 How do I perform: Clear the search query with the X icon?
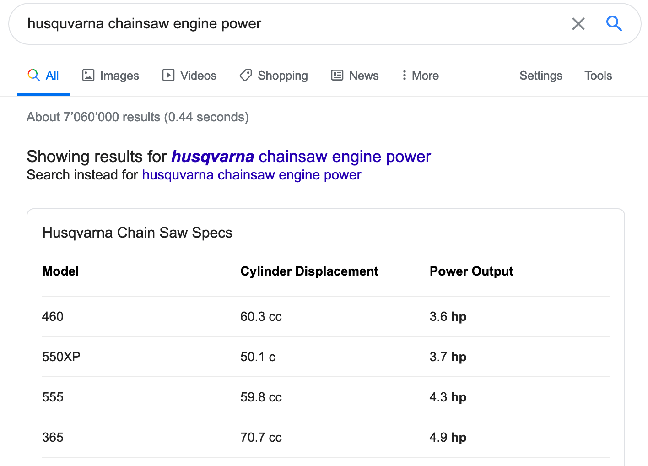(x=578, y=24)
